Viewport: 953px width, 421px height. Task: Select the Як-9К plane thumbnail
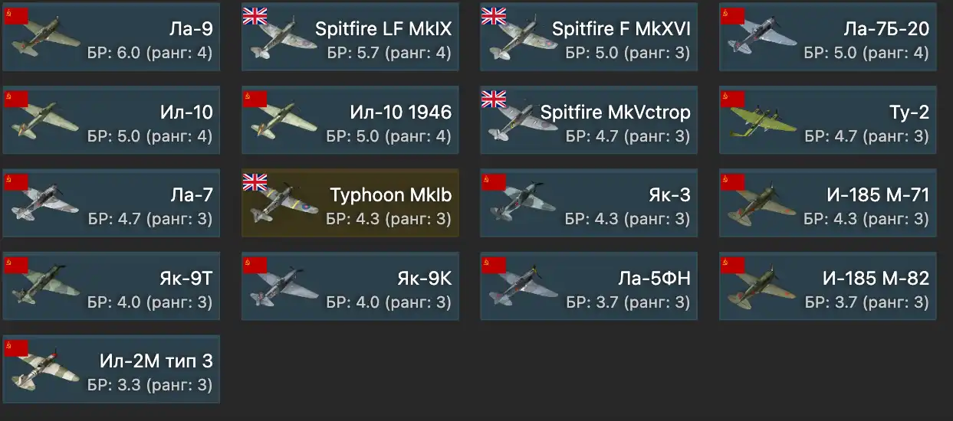click(281, 288)
